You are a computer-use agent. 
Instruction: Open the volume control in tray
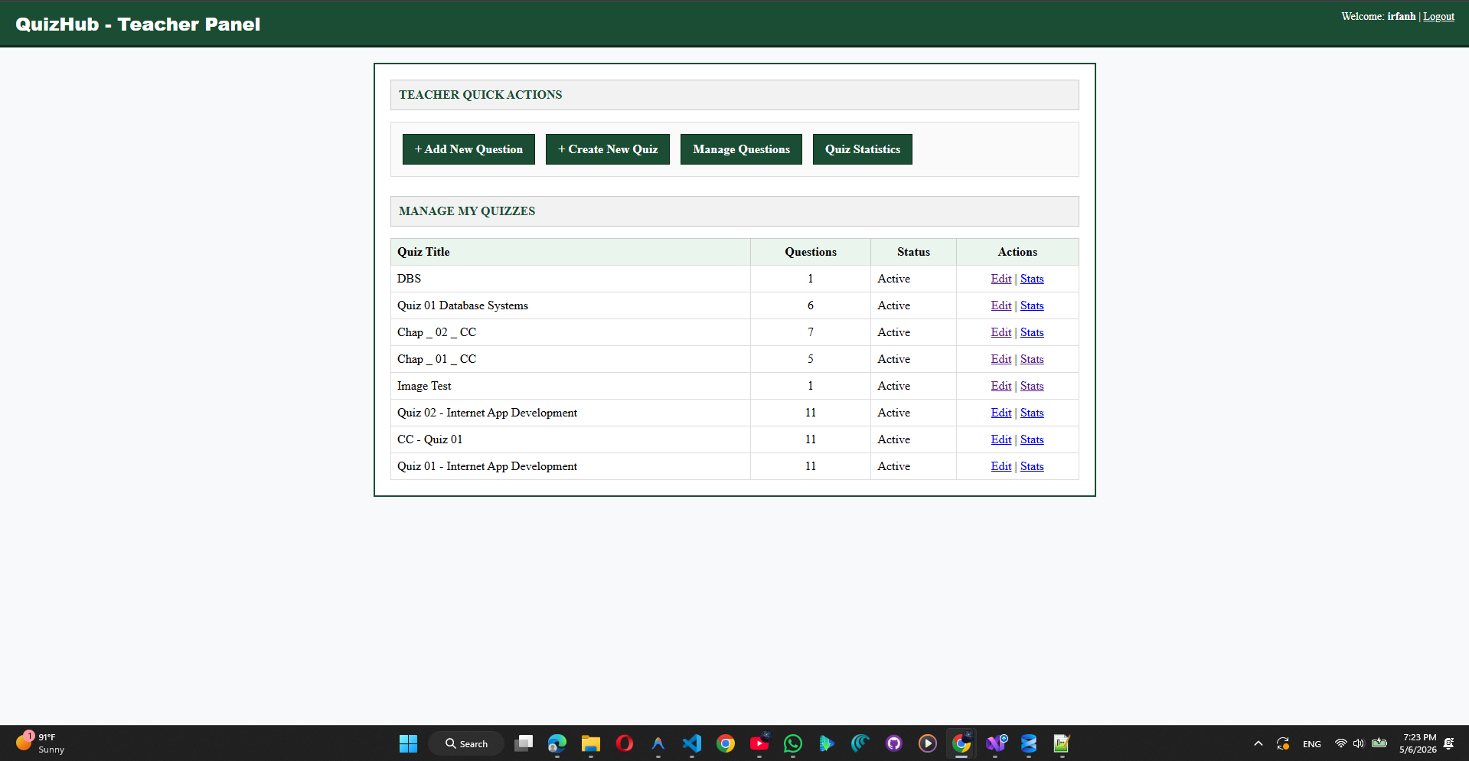pos(1359,743)
